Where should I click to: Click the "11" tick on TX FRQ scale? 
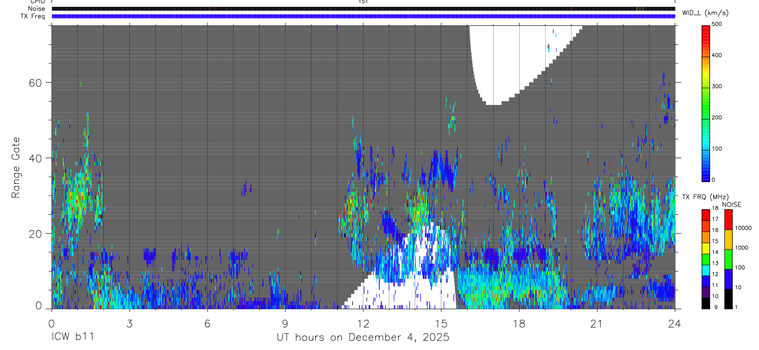coord(715,286)
